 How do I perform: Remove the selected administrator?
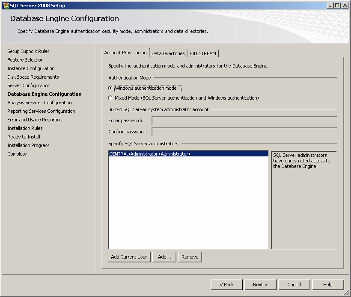[190, 257]
